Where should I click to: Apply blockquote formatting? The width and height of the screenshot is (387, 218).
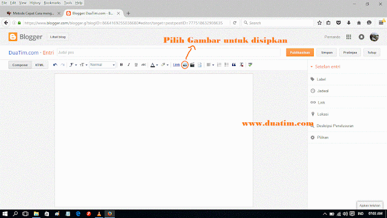(234, 65)
